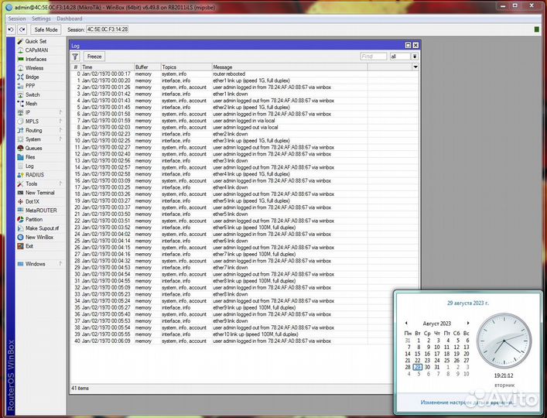Click the Undo arrow toolbar icon
Viewport: 547px width, 418px height.
pos(11,29)
